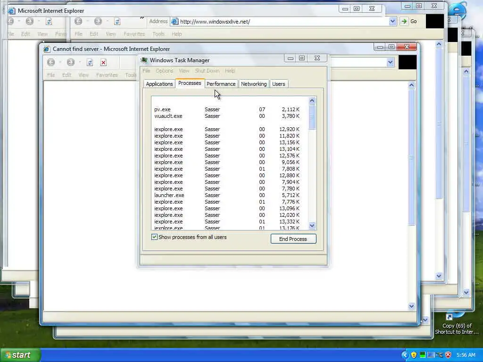This screenshot has width=483, height=362.
Task: Open Forward history arrow in Cannot find server window
Action: [79, 63]
